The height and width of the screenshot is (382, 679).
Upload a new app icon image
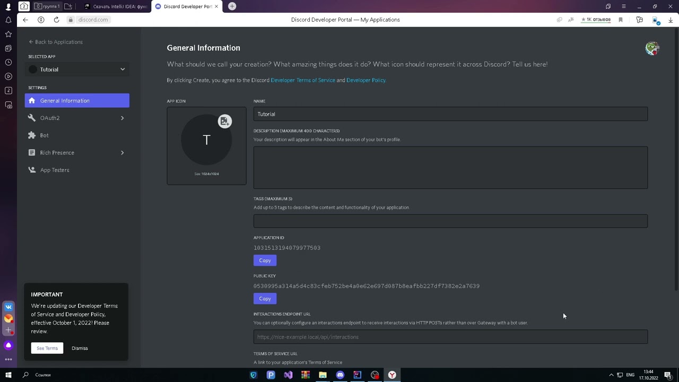point(225,121)
